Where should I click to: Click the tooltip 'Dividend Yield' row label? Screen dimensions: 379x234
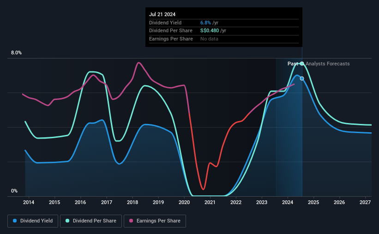click(x=165, y=23)
